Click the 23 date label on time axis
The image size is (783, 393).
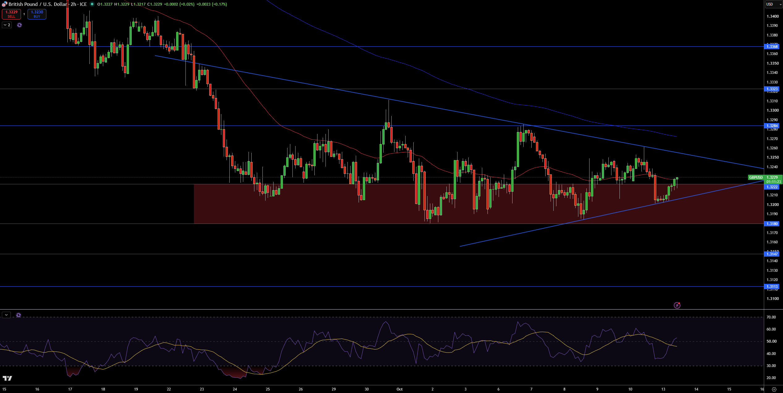click(202, 389)
